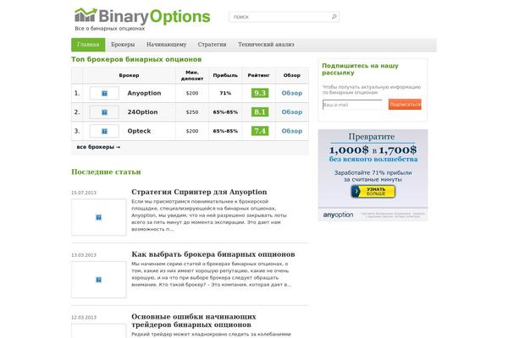Open the Начинающему menu item
The height and width of the screenshot is (338, 508).
pos(167,45)
